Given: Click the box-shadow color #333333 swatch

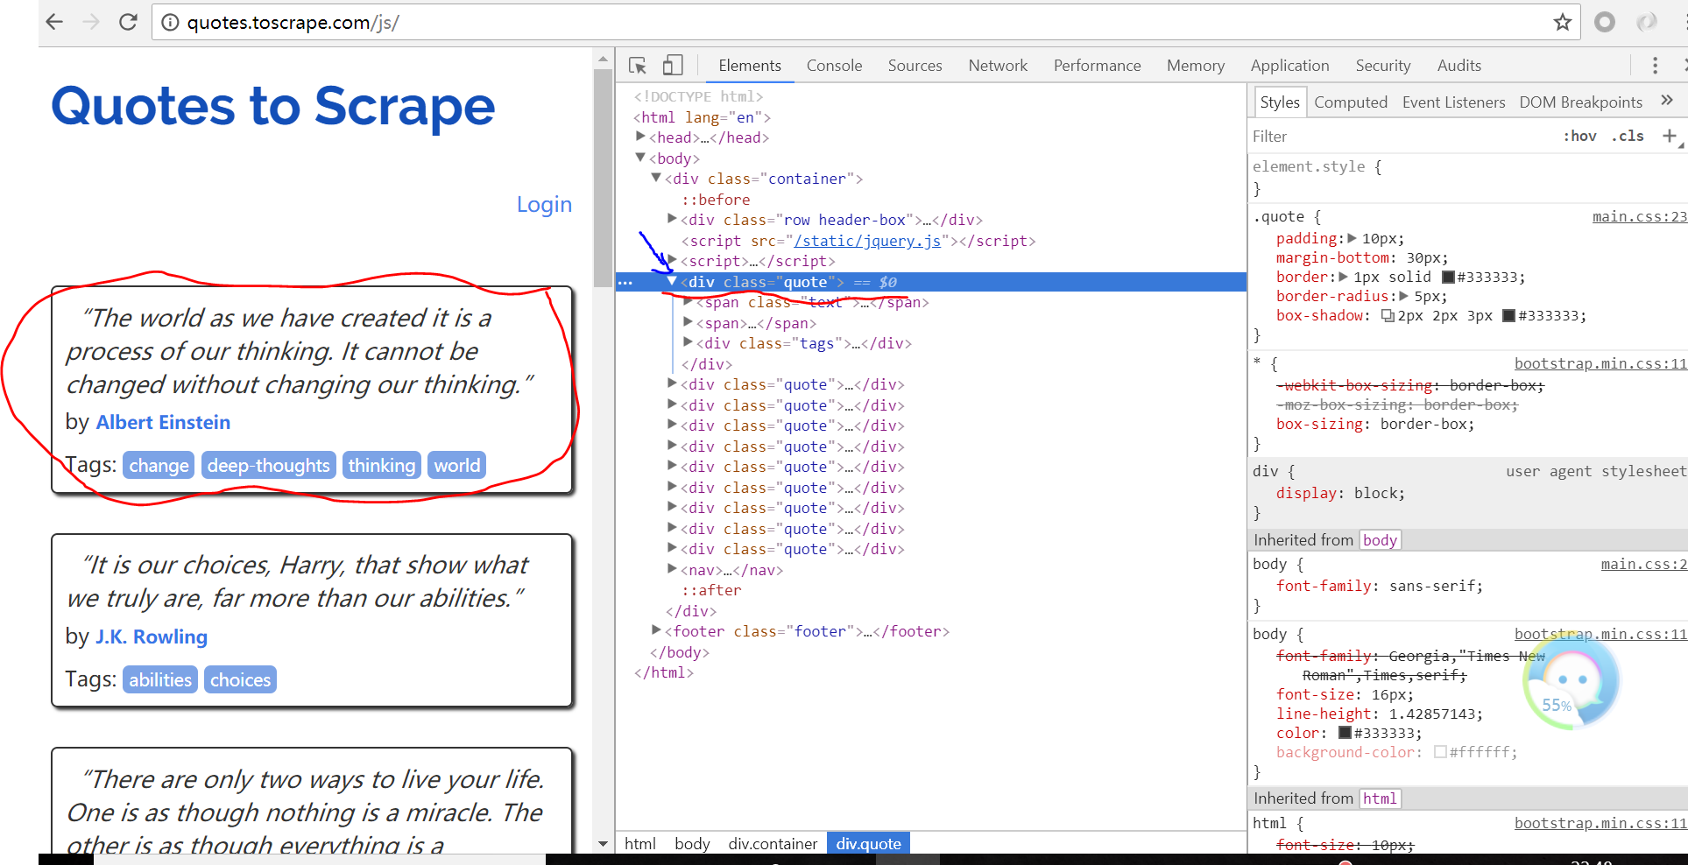Looking at the screenshot, I should click(1509, 316).
